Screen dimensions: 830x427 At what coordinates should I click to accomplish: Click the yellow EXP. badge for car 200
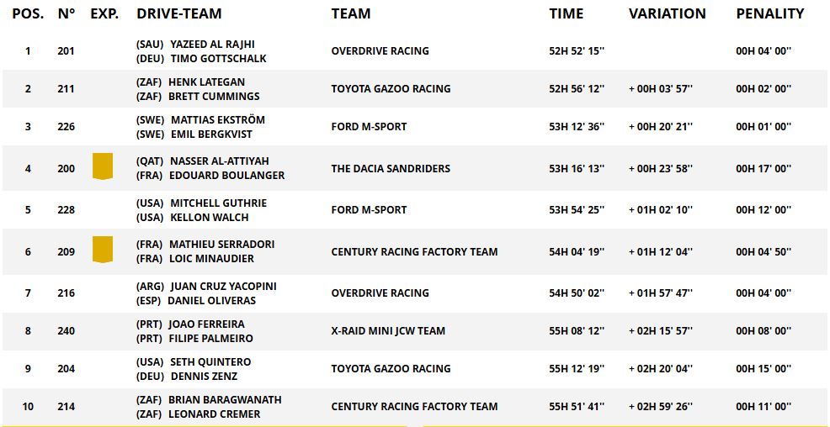103,166
